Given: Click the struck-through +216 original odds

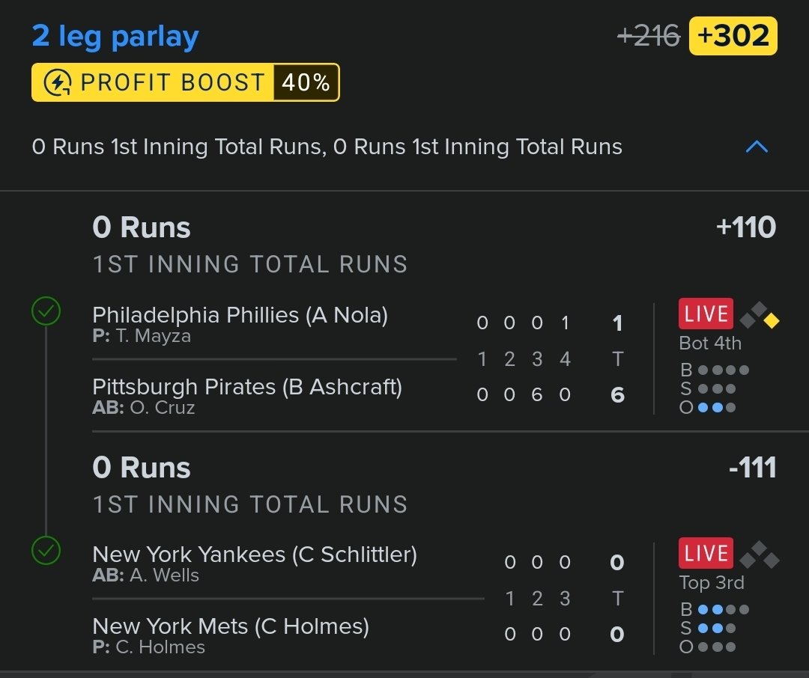Looking at the screenshot, I should point(649,36).
